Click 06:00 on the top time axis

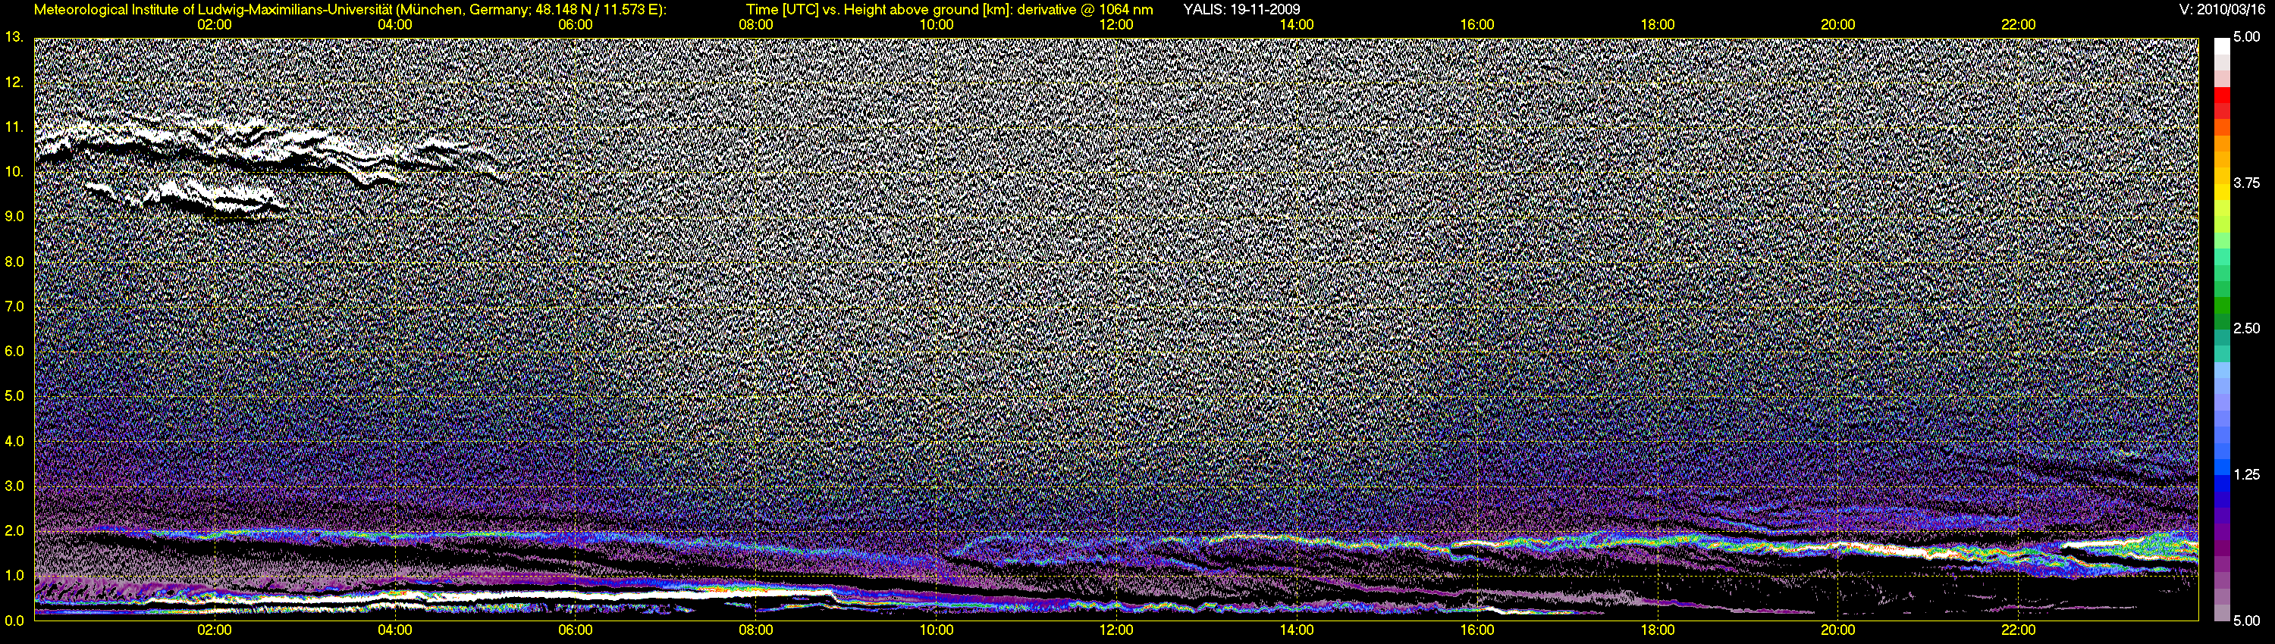pos(575,25)
